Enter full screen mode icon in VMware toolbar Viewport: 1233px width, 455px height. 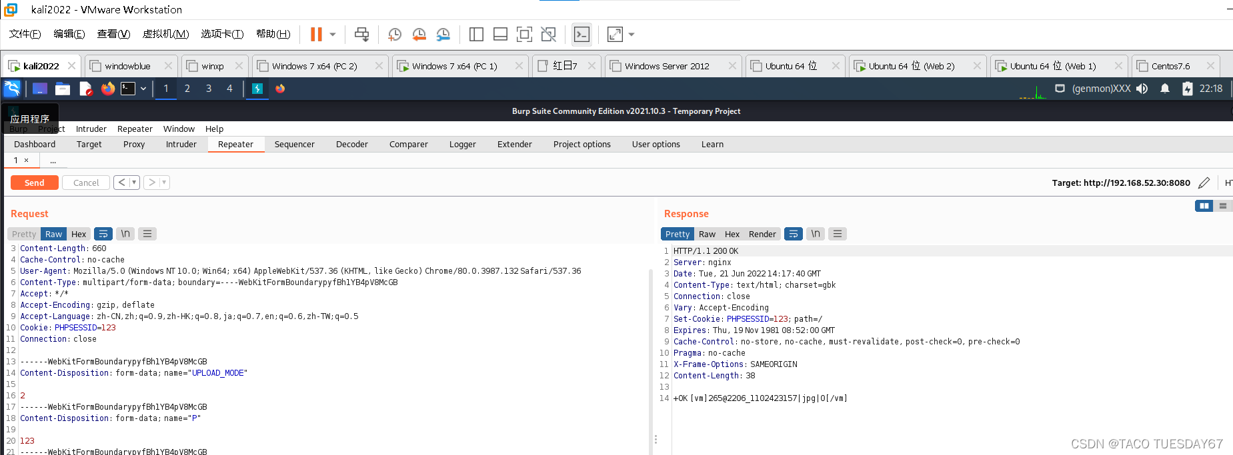tap(524, 34)
